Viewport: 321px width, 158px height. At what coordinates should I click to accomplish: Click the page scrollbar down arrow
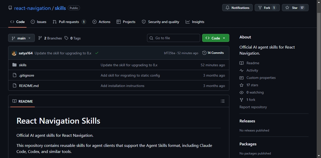(x=319, y=155)
